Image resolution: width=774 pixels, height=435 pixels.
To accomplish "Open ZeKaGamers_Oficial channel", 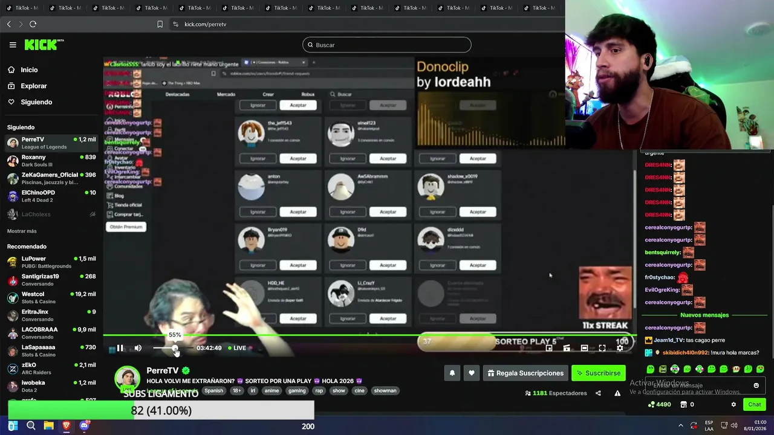I will tap(51, 178).
